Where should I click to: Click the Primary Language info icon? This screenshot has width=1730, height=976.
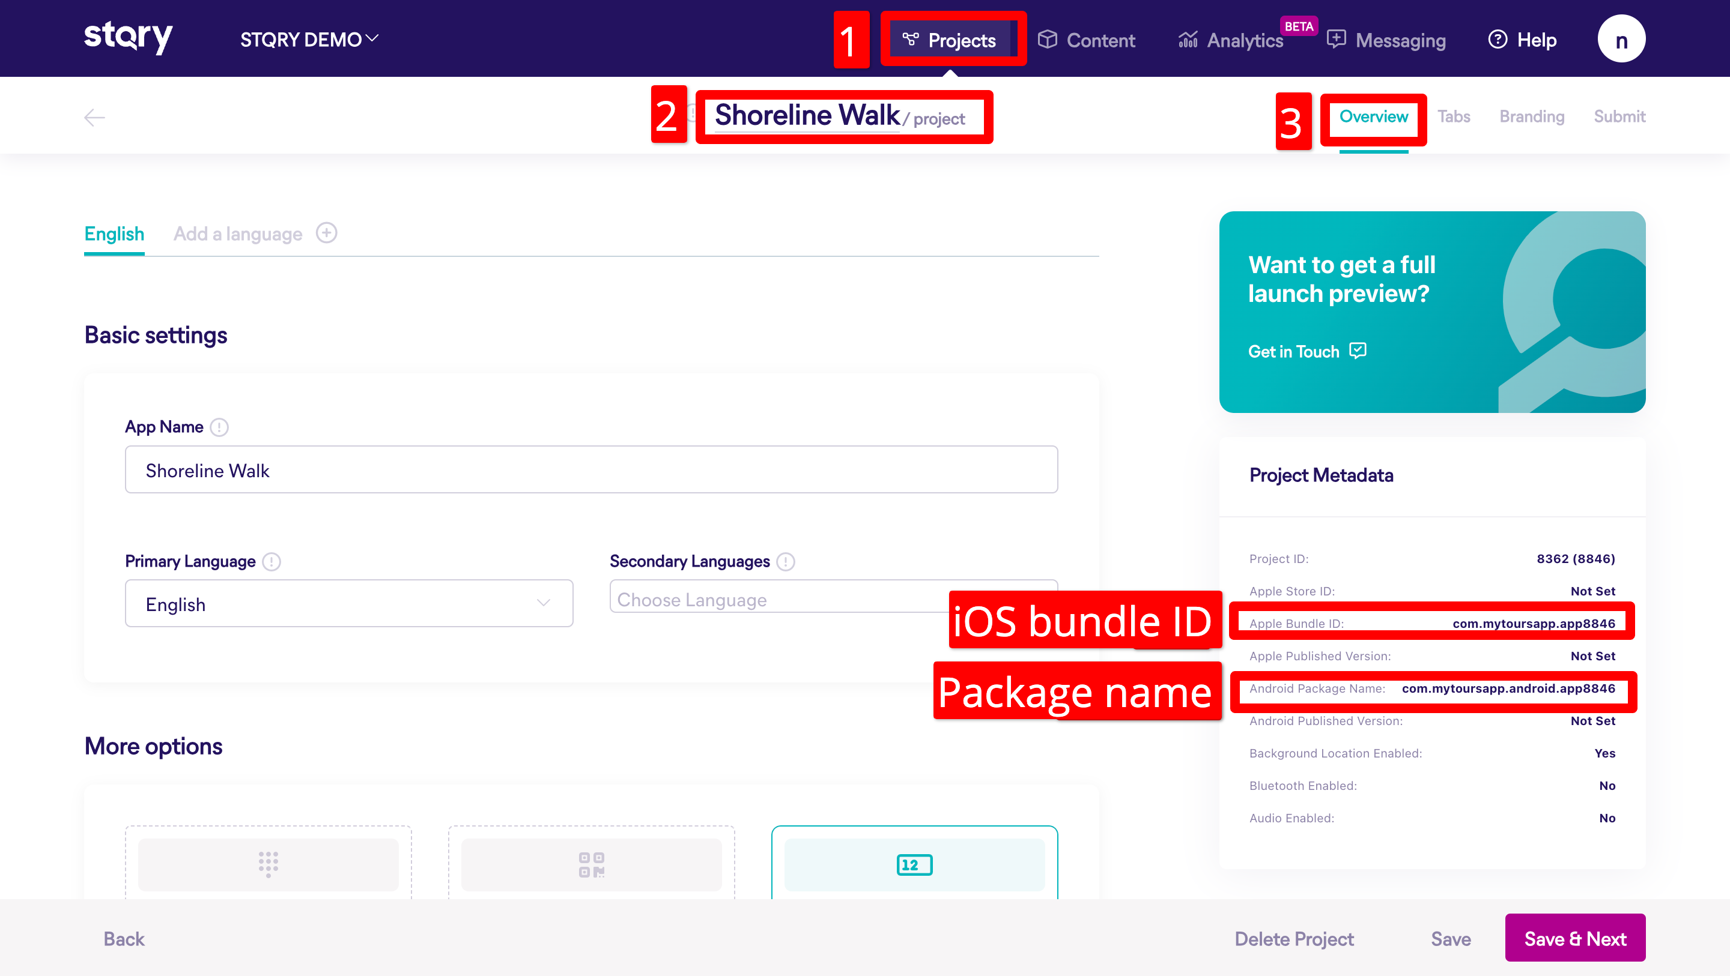tap(272, 562)
